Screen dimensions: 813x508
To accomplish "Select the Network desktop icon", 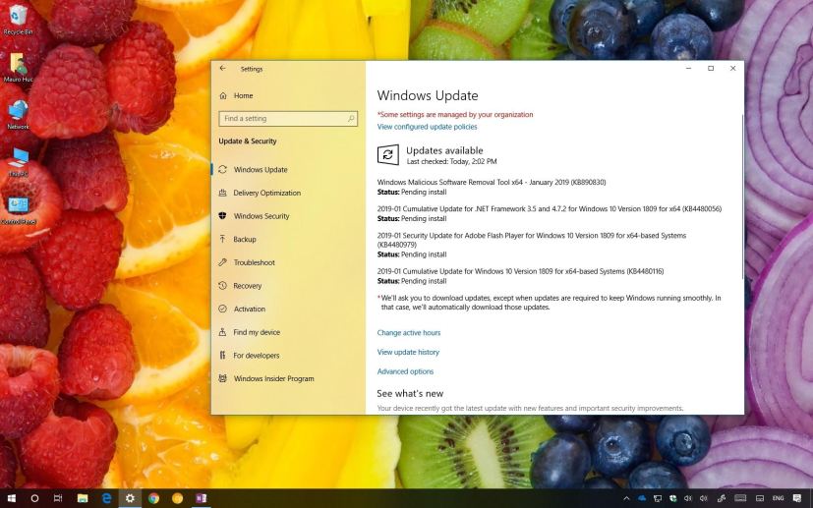I will [18, 115].
